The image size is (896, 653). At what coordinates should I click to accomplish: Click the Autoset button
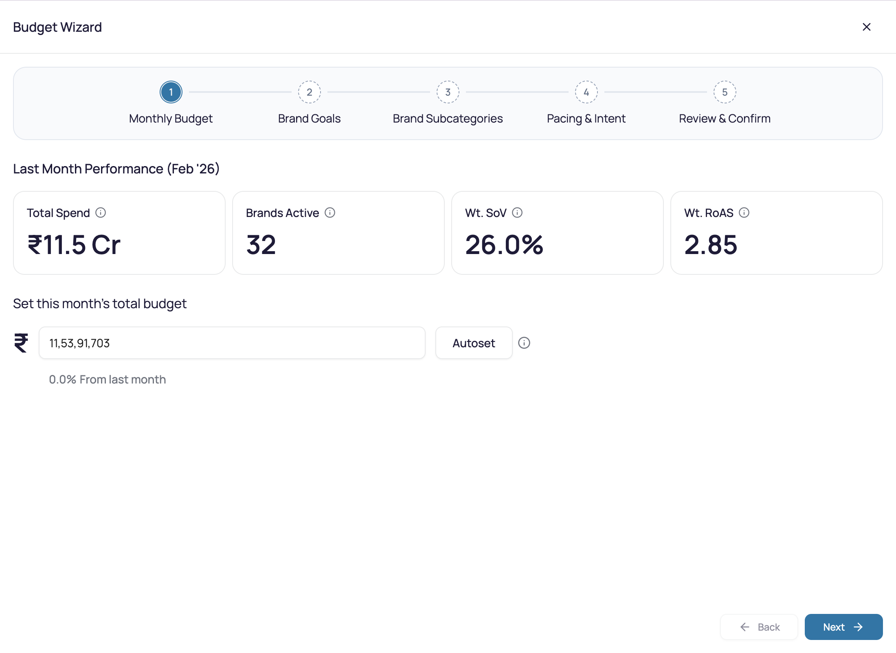click(x=474, y=343)
